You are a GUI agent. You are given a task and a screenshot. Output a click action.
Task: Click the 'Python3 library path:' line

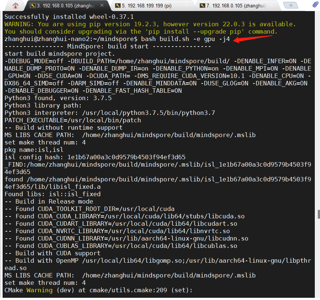pyautogui.click(x=43, y=106)
